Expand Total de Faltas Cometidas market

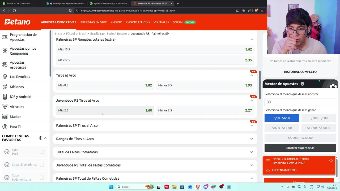point(252,152)
